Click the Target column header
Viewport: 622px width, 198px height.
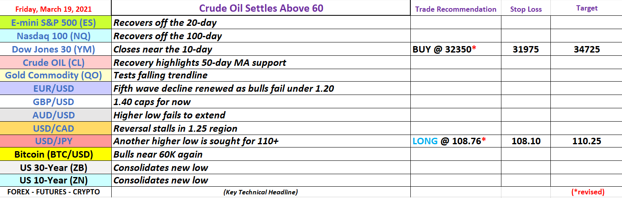[x=586, y=8]
